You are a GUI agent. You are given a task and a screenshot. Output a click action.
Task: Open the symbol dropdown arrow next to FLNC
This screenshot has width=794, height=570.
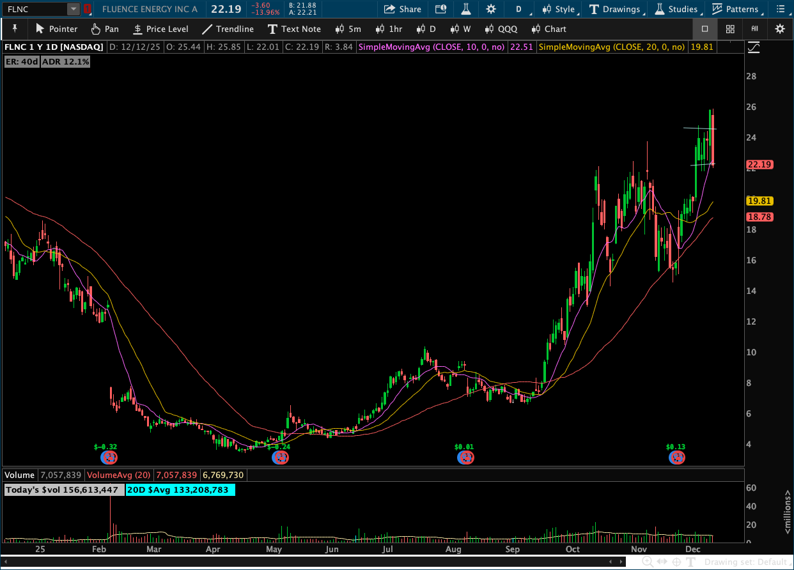74,10
